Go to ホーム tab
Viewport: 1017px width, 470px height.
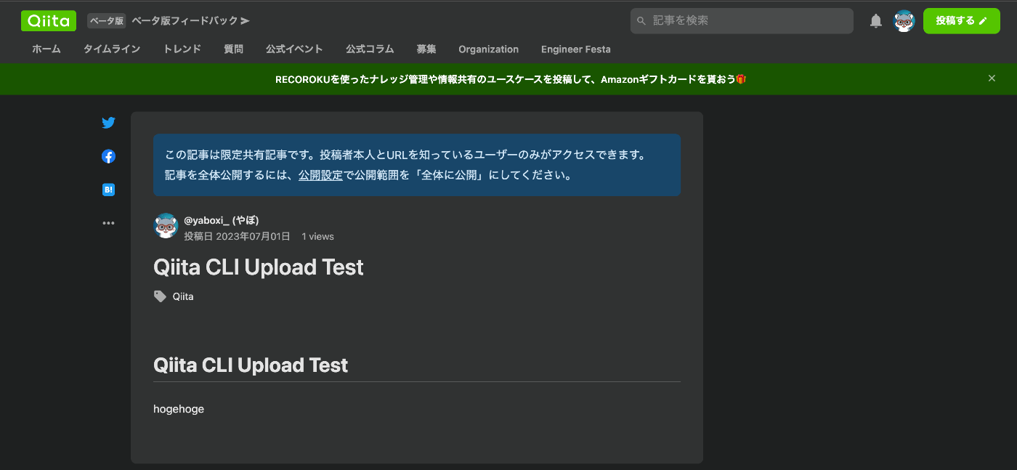pos(46,49)
